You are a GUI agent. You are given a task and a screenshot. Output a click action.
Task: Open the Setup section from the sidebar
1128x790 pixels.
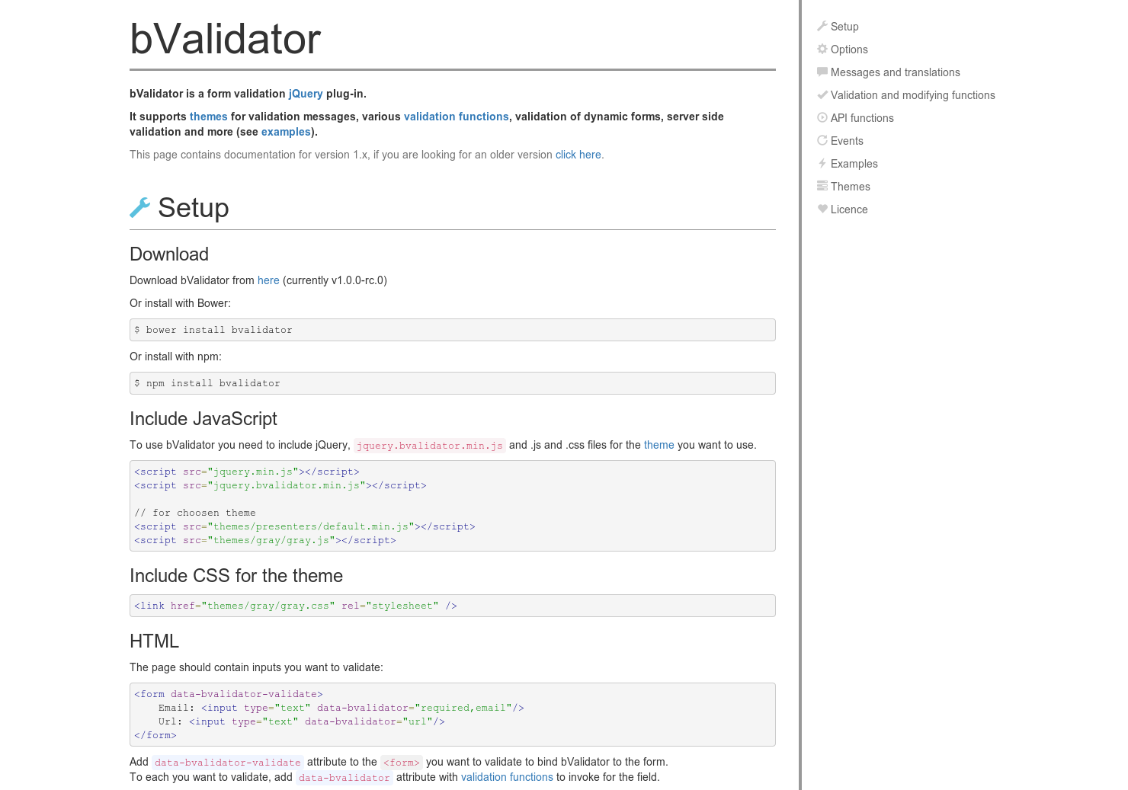[x=844, y=27]
